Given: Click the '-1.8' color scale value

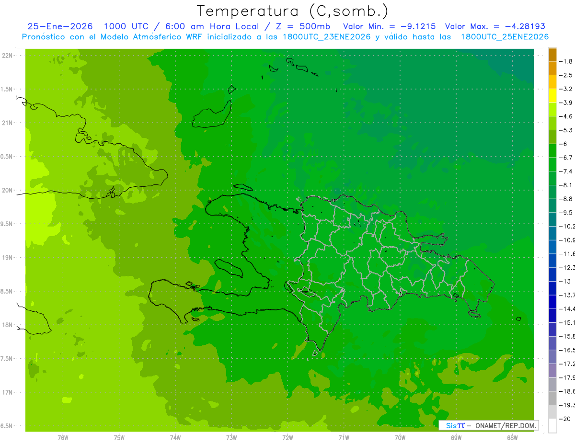Looking at the screenshot, I should pos(566,61).
